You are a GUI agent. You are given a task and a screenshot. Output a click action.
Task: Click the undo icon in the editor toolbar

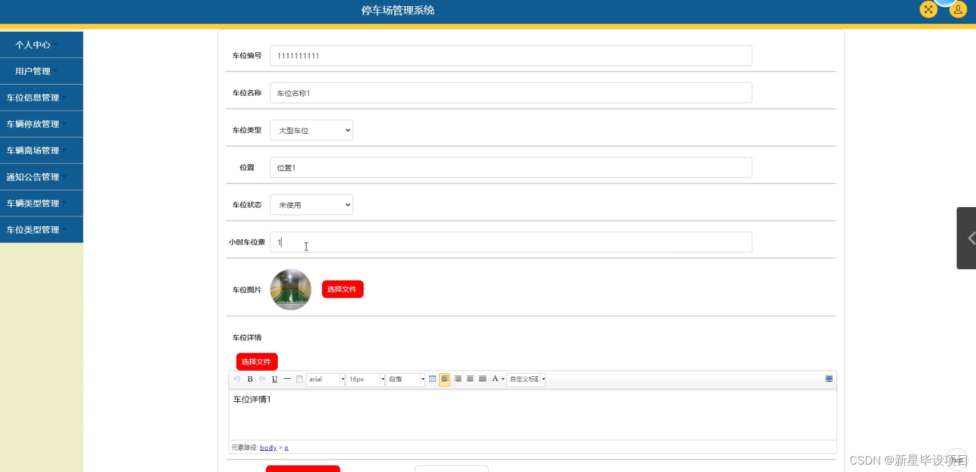(x=237, y=379)
